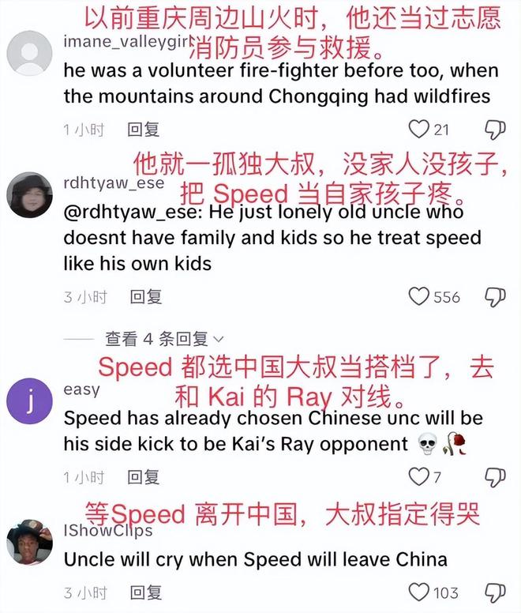Screen dimensions: 521x613
Task: Dislike the rdhtyaw_ese comment
Action: (x=495, y=297)
